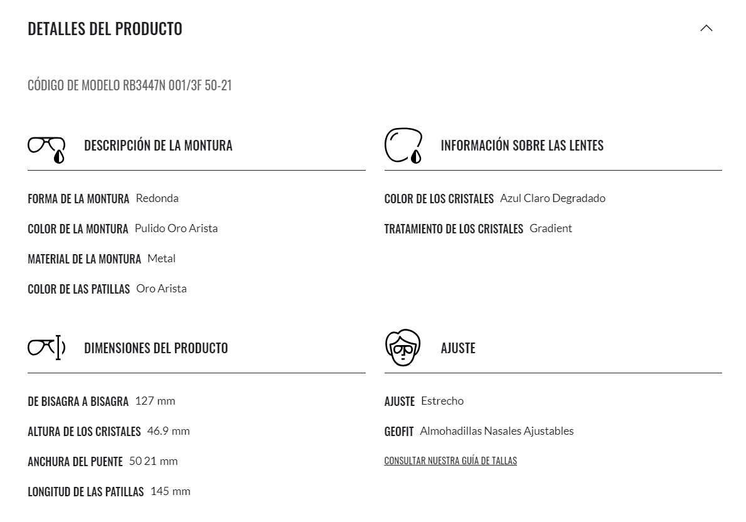Image resolution: width=746 pixels, height=522 pixels.
Task: Click the Dimensiones del Producto heading
Action: (156, 348)
